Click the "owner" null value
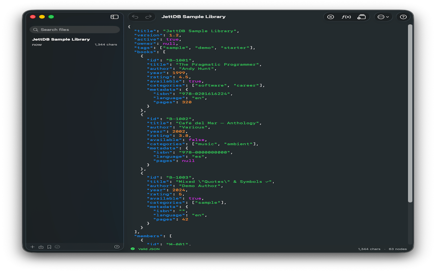The image size is (436, 272). tap(169, 44)
